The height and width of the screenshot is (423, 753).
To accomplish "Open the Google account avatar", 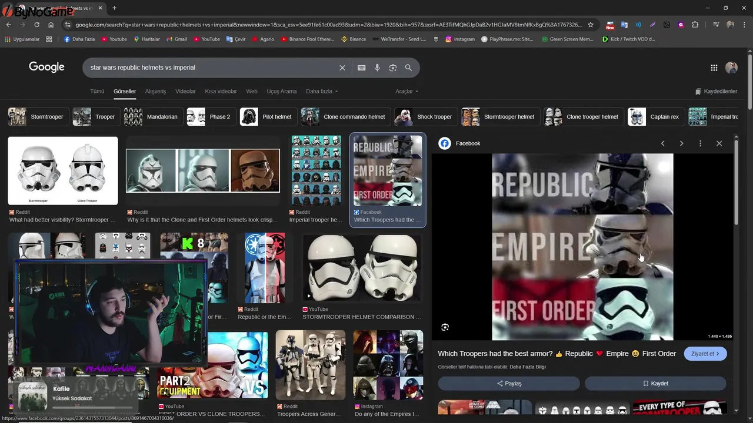I will pyautogui.click(x=731, y=68).
